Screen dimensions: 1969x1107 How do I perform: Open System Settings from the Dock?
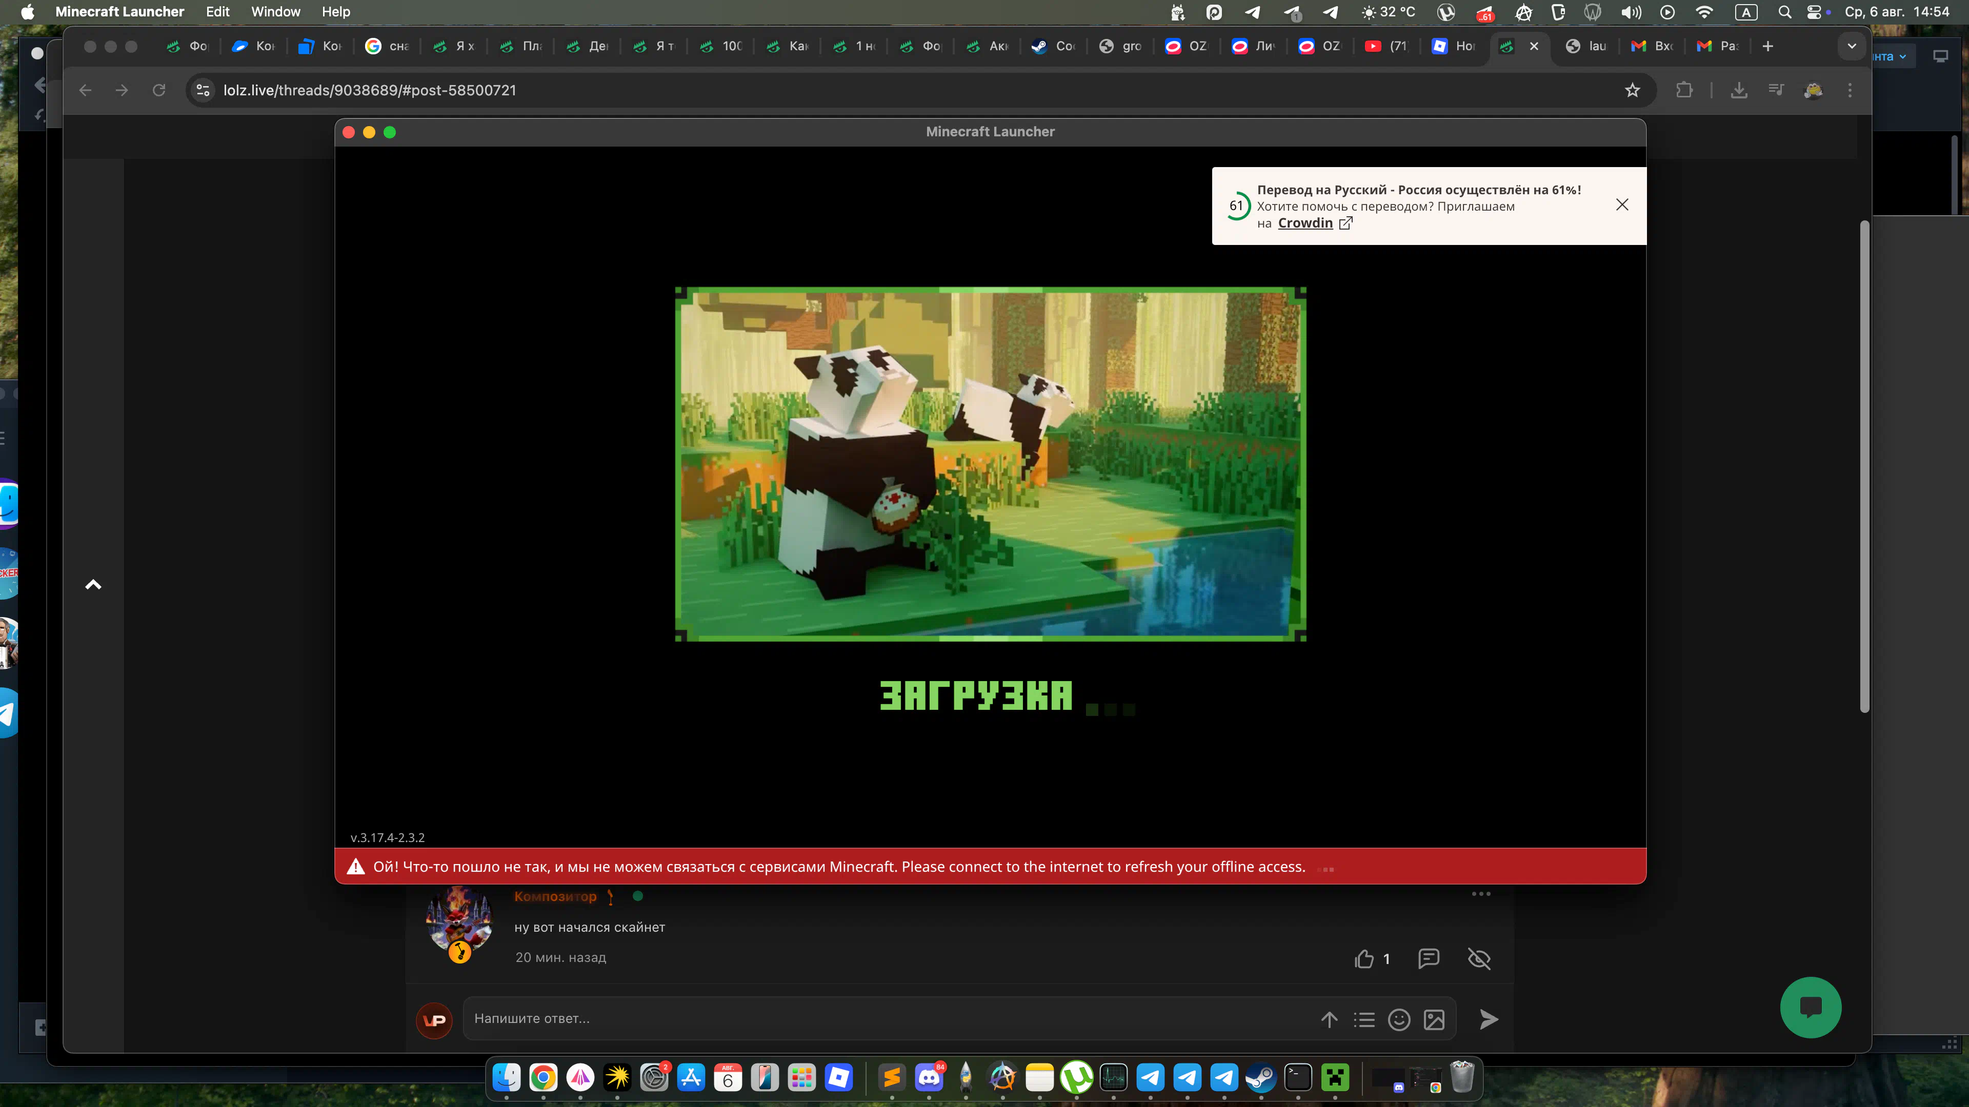pyautogui.click(x=654, y=1077)
